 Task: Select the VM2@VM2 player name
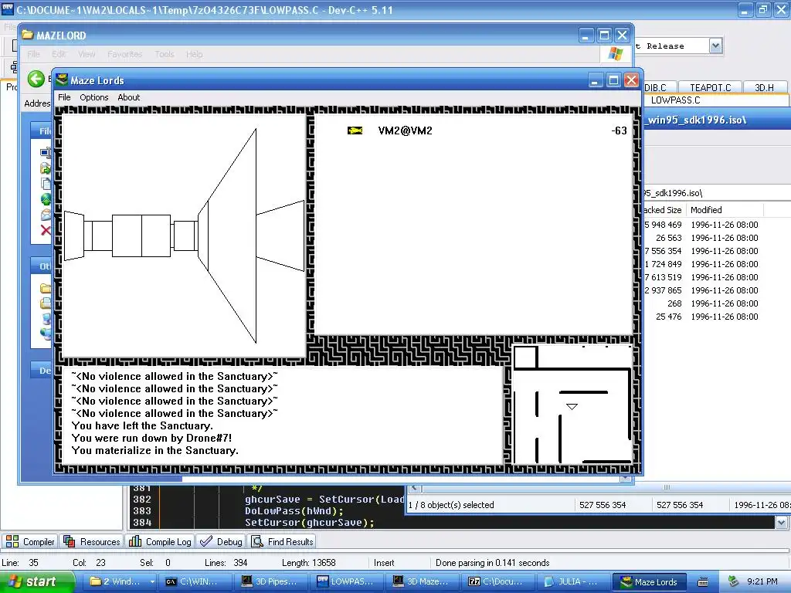click(405, 130)
